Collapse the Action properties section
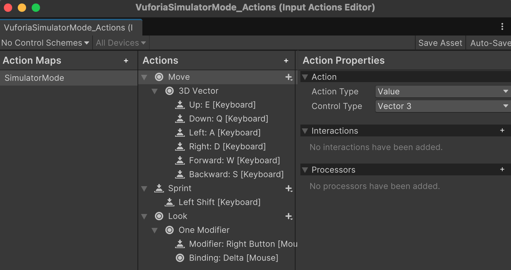 click(x=305, y=77)
